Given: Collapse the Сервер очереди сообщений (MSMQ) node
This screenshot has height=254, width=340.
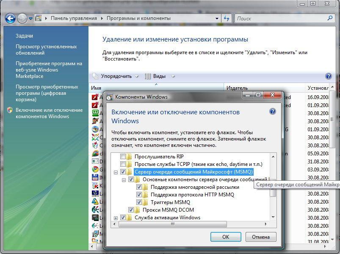Looking at the screenshot, I should pyautogui.click(x=116, y=172).
